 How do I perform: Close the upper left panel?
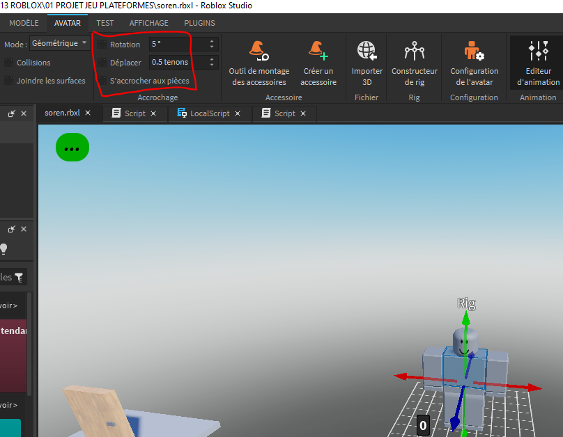pyautogui.click(x=24, y=113)
